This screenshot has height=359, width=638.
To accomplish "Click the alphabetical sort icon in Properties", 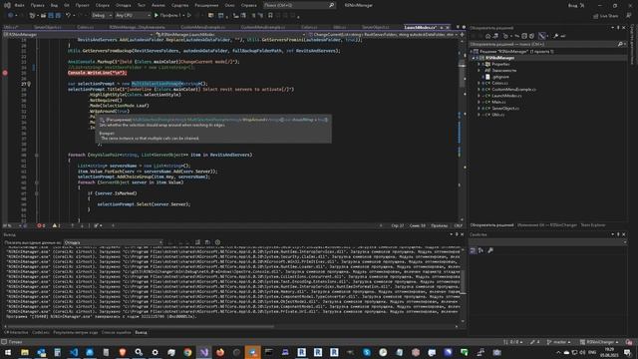I will 480,250.
